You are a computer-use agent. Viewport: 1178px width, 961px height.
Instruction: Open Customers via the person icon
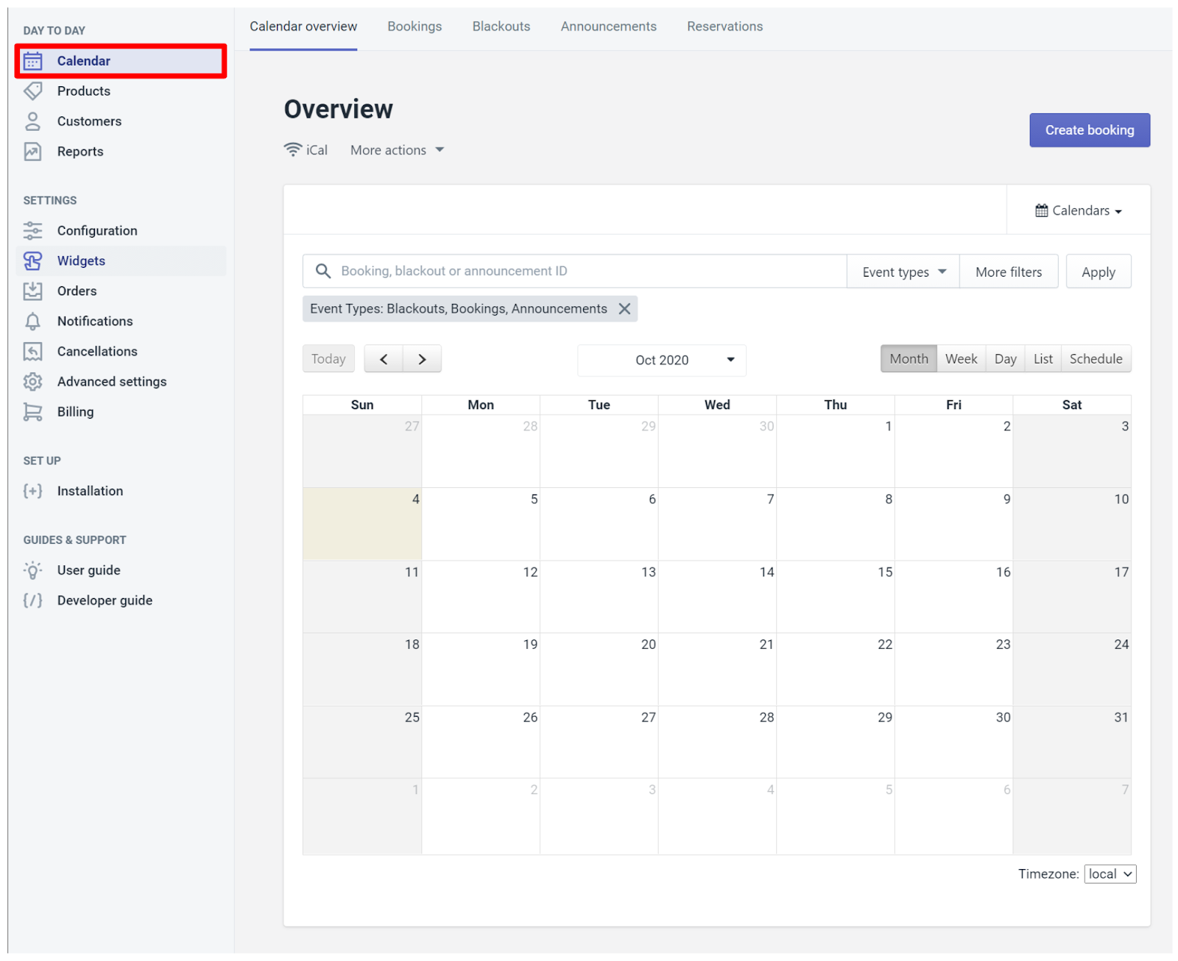tap(32, 121)
